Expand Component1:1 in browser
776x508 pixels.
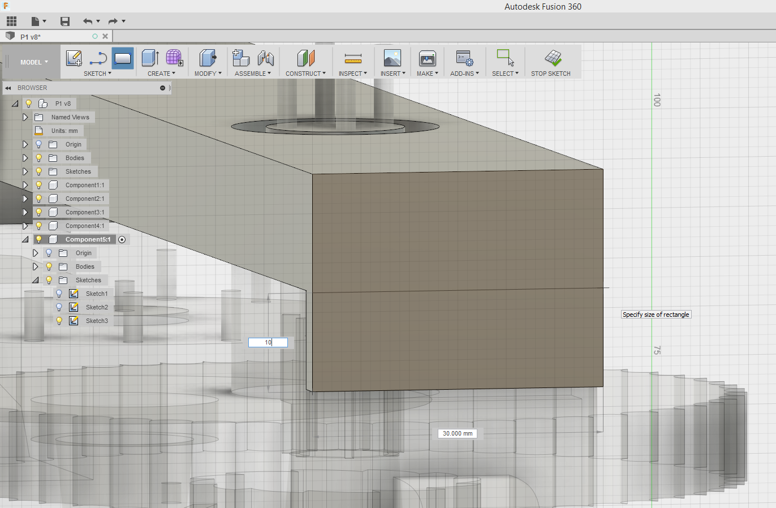click(x=25, y=185)
